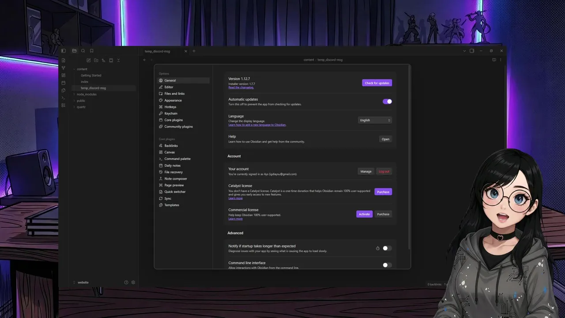
Task: Click the Log out button
Action: (384, 171)
